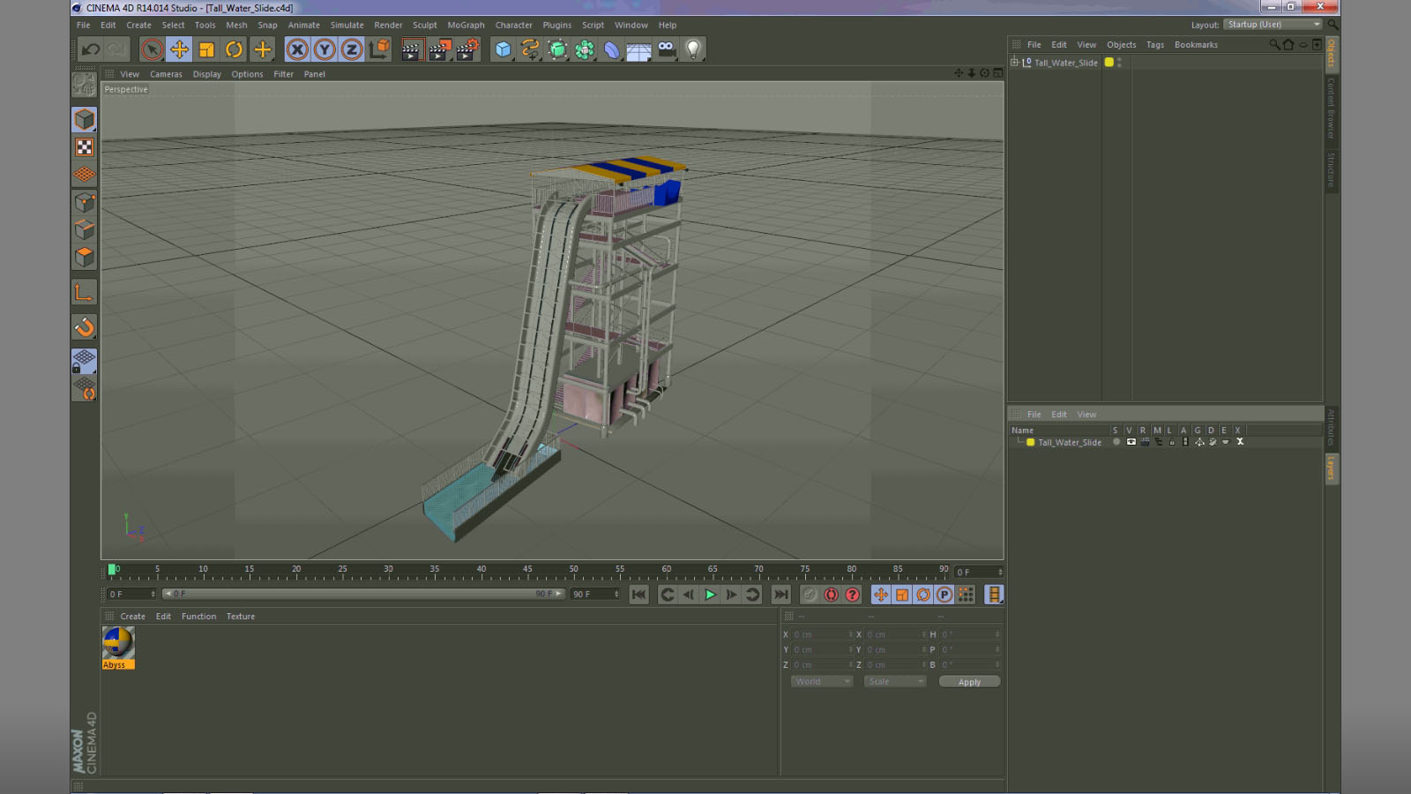Open the Plugins menu
Screen dimensions: 1411x794
pos(556,26)
